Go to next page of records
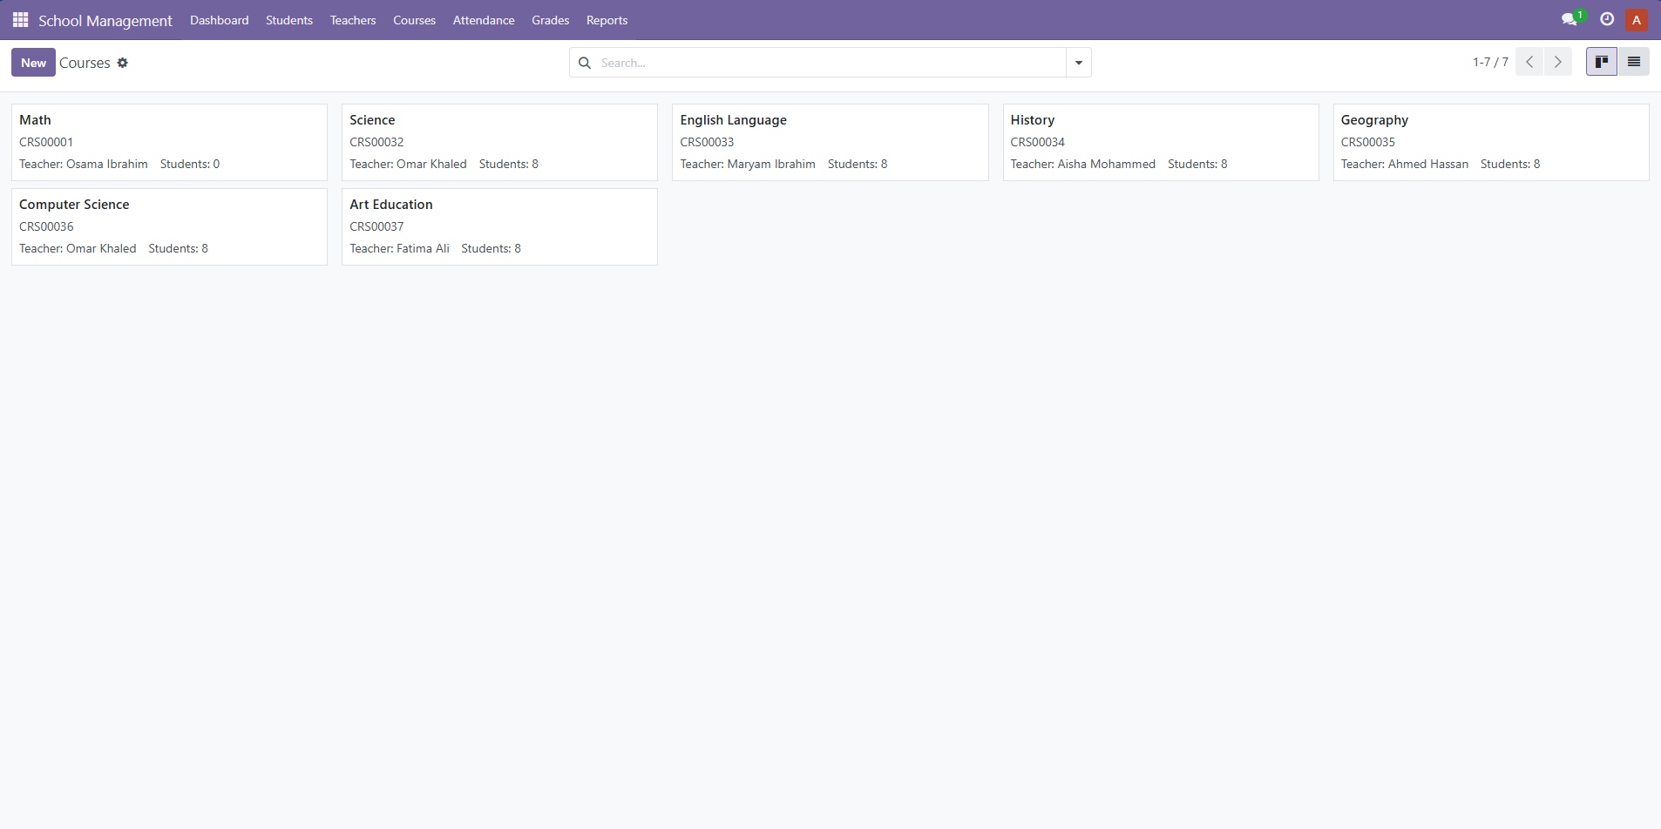Image resolution: width=1661 pixels, height=829 pixels. tap(1558, 62)
